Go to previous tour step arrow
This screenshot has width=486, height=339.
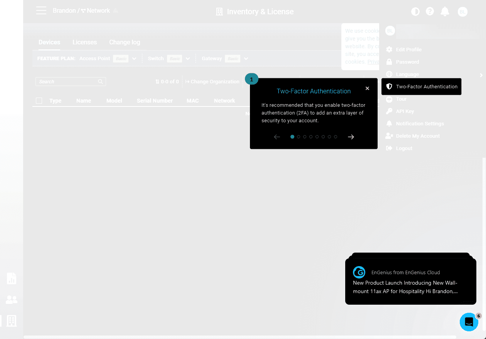click(277, 137)
